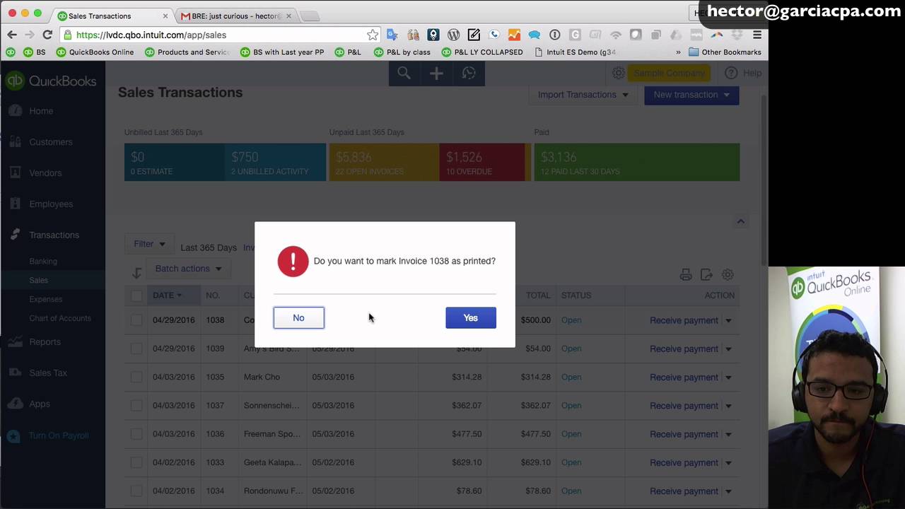This screenshot has width=905, height=509.
Task: Open Banking under Transactions
Action: point(43,262)
